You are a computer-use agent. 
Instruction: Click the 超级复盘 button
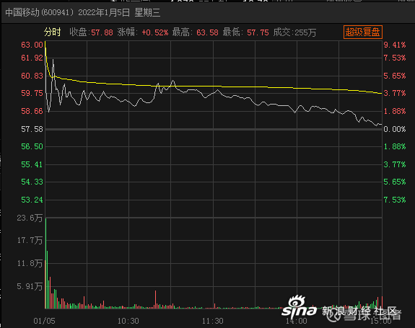(363, 32)
